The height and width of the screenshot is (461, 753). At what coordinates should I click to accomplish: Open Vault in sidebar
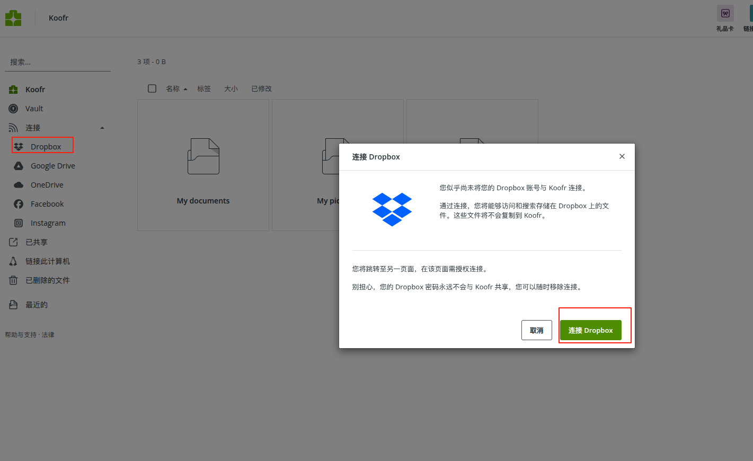click(34, 109)
